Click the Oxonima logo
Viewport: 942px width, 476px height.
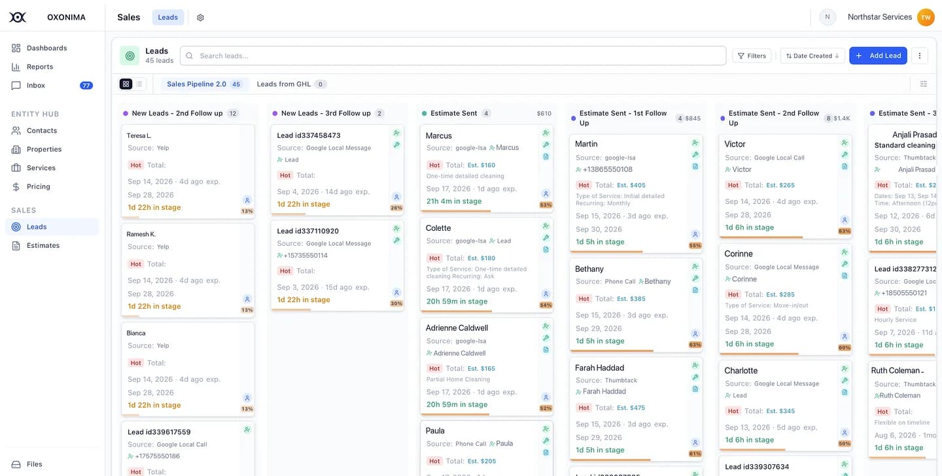click(18, 17)
